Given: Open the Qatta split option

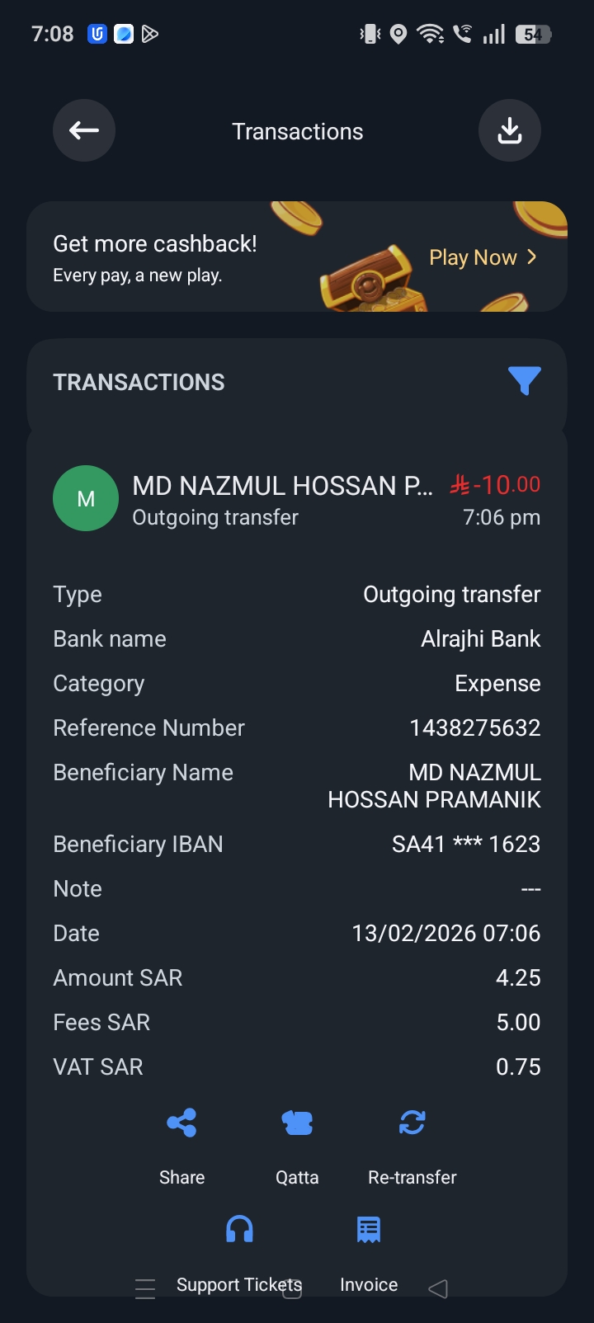Looking at the screenshot, I should 297,1123.
